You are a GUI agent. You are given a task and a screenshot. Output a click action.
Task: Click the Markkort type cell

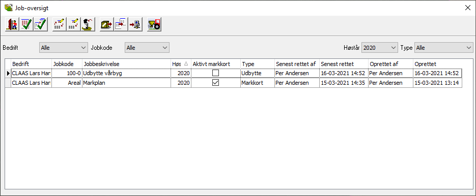(x=258, y=83)
